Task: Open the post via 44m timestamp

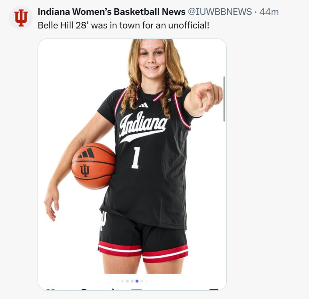Action: (269, 12)
